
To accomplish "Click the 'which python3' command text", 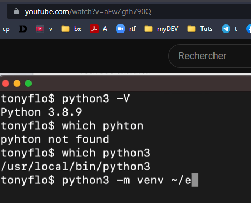I will (x=106, y=153).
